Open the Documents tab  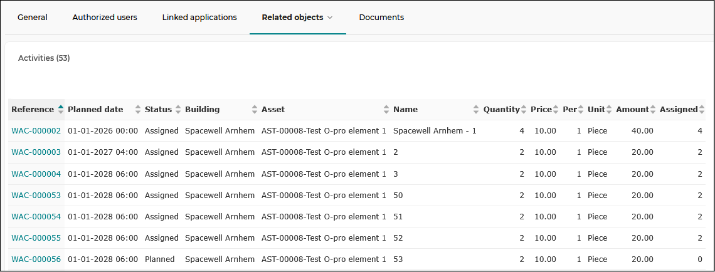click(x=382, y=18)
